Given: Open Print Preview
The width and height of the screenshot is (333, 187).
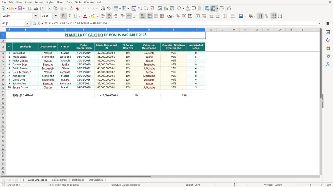Looking at the screenshot, I should [42, 9].
